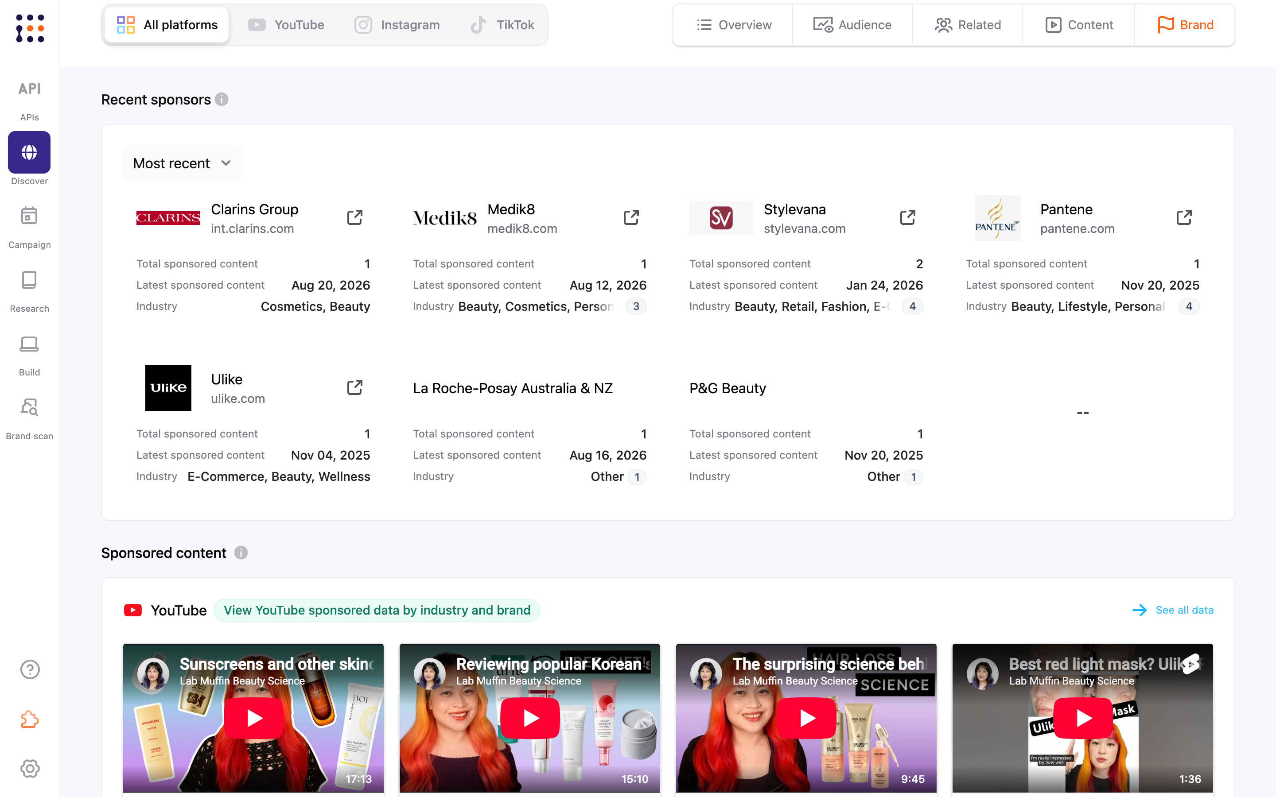This screenshot has height=797, width=1276.
Task: Play the Best red light mask video
Action: click(x=1083, y=718)
